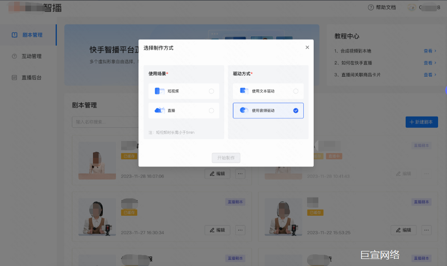Click the 使用场景 label
Image resolution: width=447 pixels, height=266 pixels.
(157, 74)
